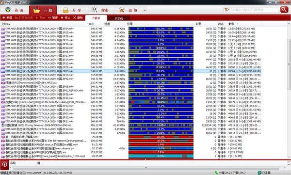Click file icon of EP24.mkv row
The image size is (291, 175).
coord(3,29)
